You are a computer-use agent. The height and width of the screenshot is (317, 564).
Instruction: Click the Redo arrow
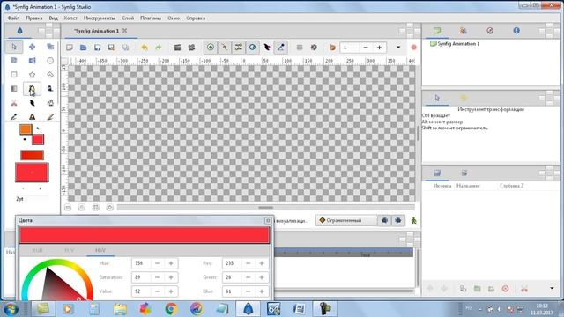point(159,48)
